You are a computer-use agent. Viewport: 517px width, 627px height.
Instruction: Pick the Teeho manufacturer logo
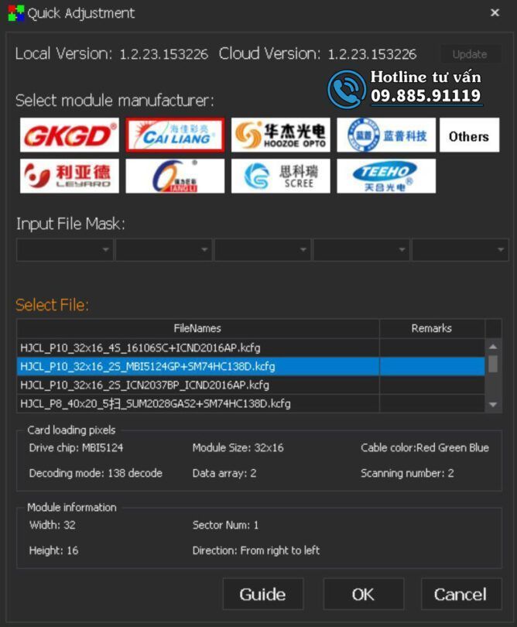[x=385, y=176]
